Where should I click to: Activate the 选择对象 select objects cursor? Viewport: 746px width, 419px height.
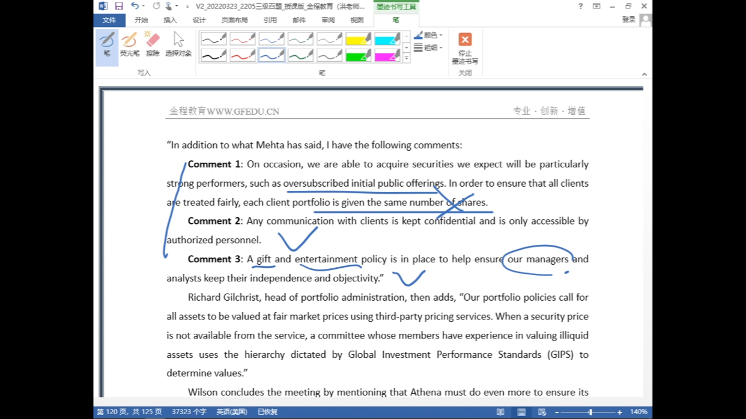point(178,45)
